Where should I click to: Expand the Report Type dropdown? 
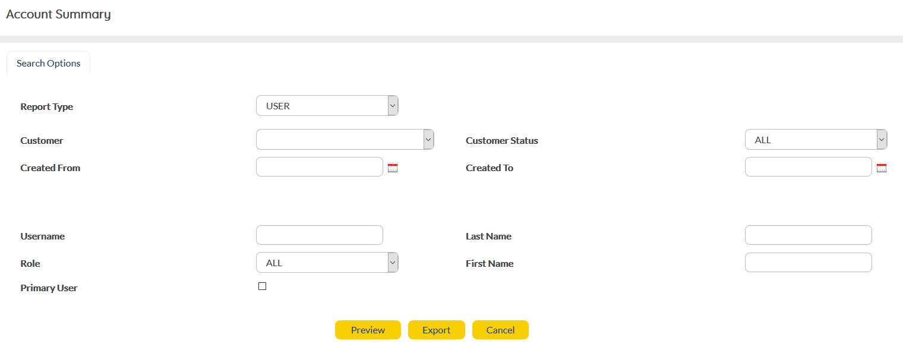pyautogui.click(x=327, y=106)
